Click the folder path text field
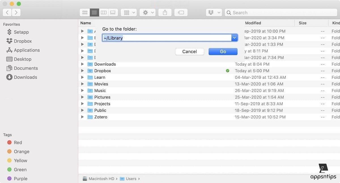Screen dimensions: 340x183 pyautogui.click(x=167, y=38)
